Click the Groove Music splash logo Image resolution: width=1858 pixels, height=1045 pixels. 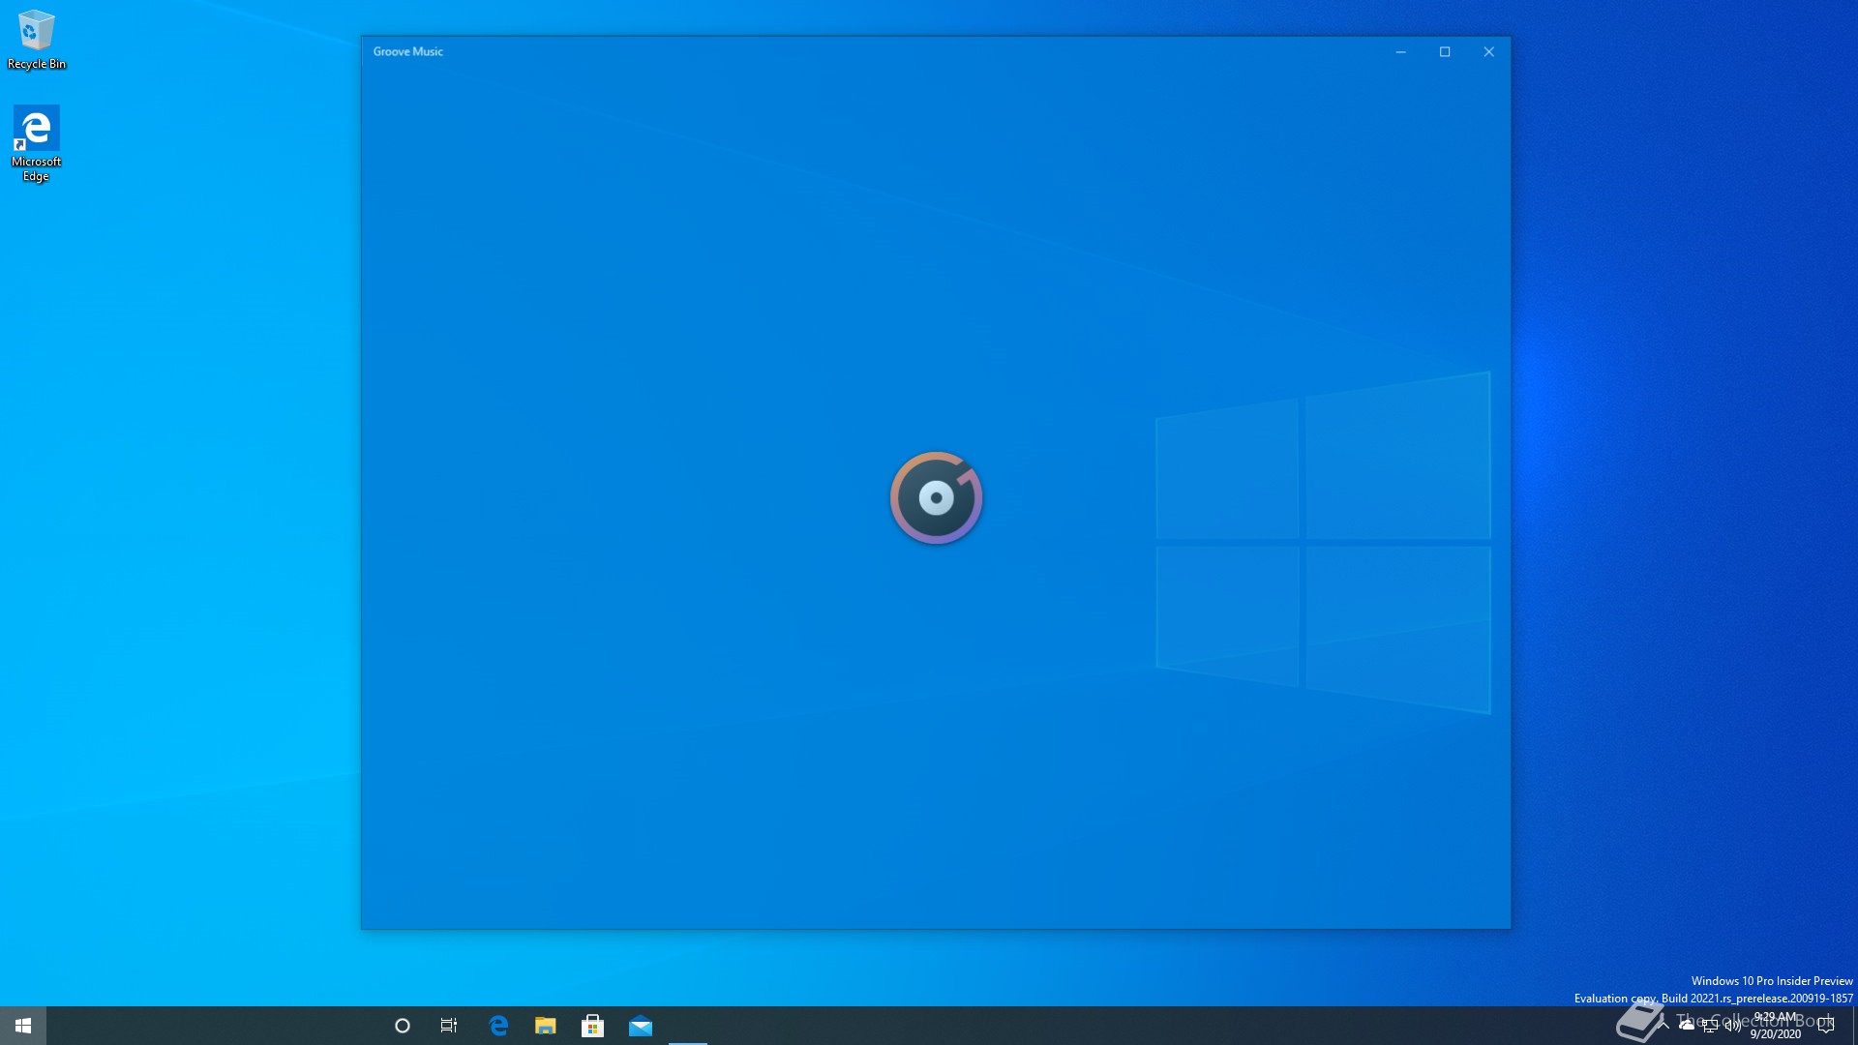(937, 498)
